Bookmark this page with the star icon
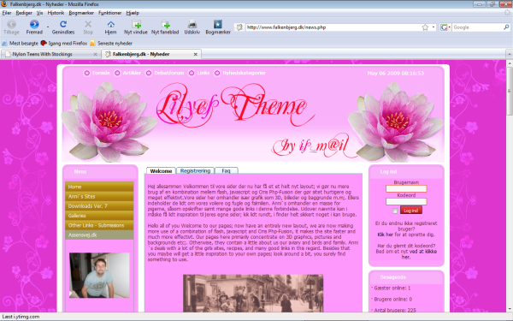The width and height of the screenshot is (513, 321). tap(425, 27)
